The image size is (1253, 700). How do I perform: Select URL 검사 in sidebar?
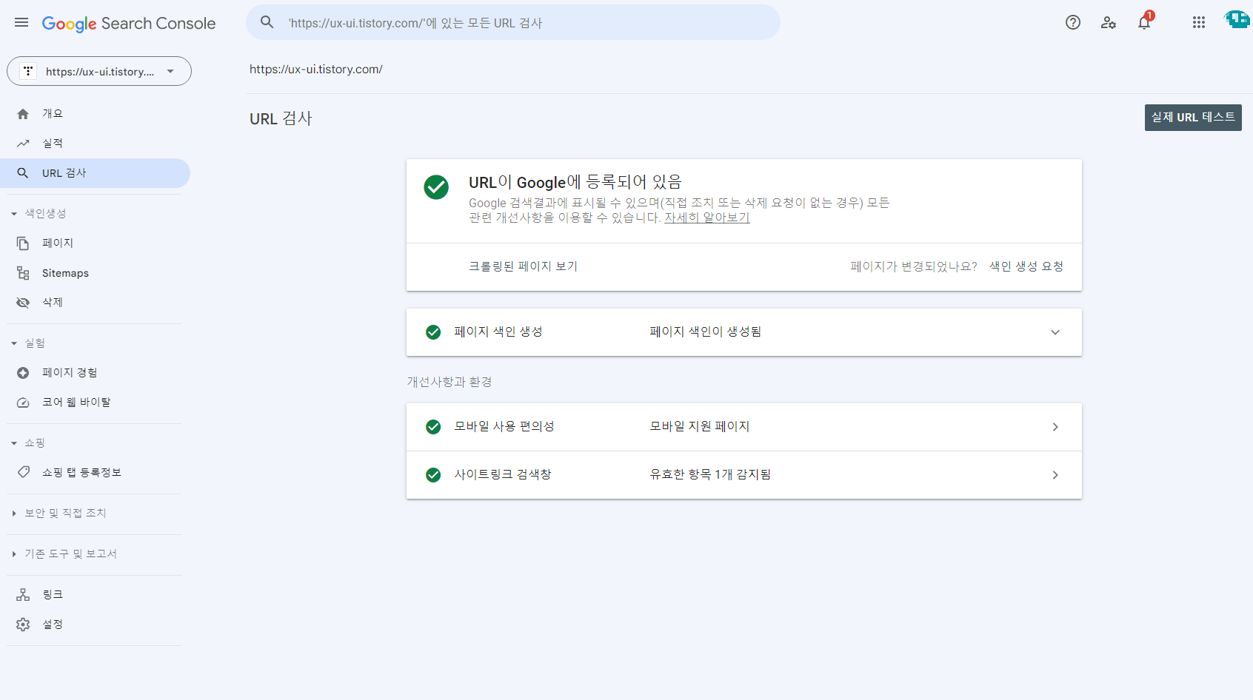point(95,173)
